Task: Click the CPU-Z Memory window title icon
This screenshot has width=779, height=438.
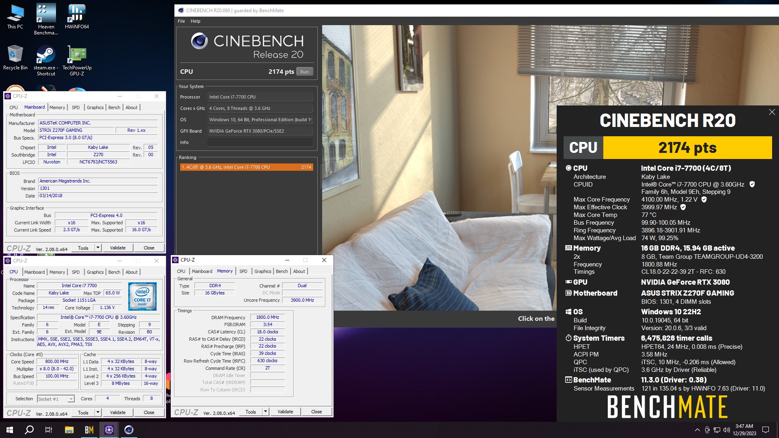Action: coord(175,260)
